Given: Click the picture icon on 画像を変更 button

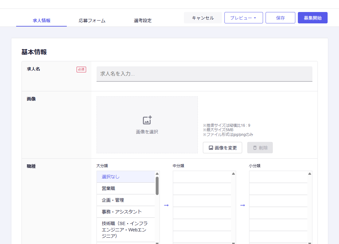Looking at the screenshot, I should click(x=211, y=148).
